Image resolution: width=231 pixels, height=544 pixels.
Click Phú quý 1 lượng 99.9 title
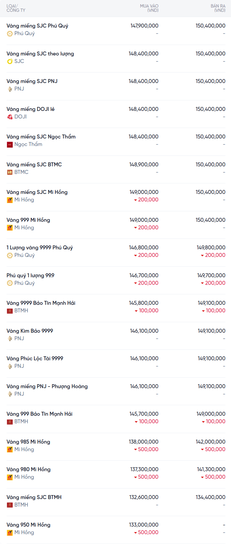(x=30, y=276)
